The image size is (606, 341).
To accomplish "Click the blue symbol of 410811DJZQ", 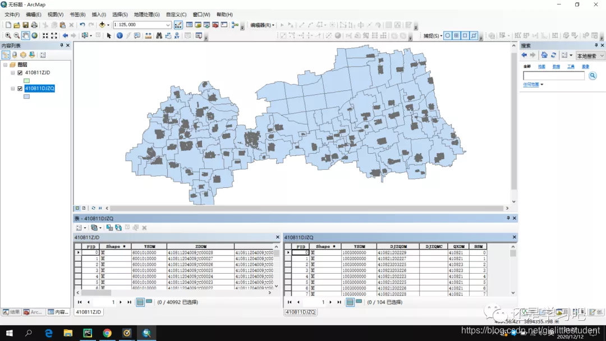I will click(x=27, y=96).
